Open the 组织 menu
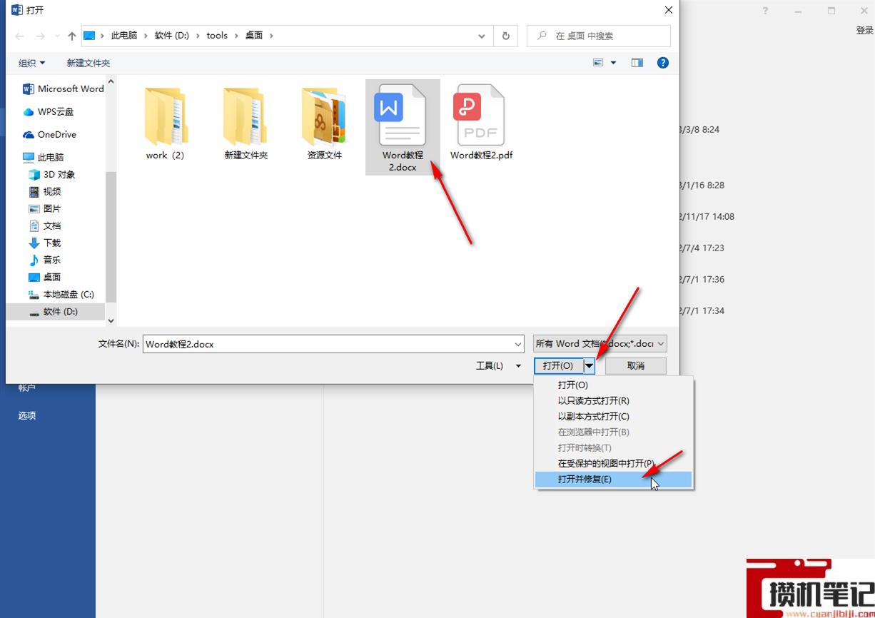Screen dimensions: 875x618 point(31,63)
